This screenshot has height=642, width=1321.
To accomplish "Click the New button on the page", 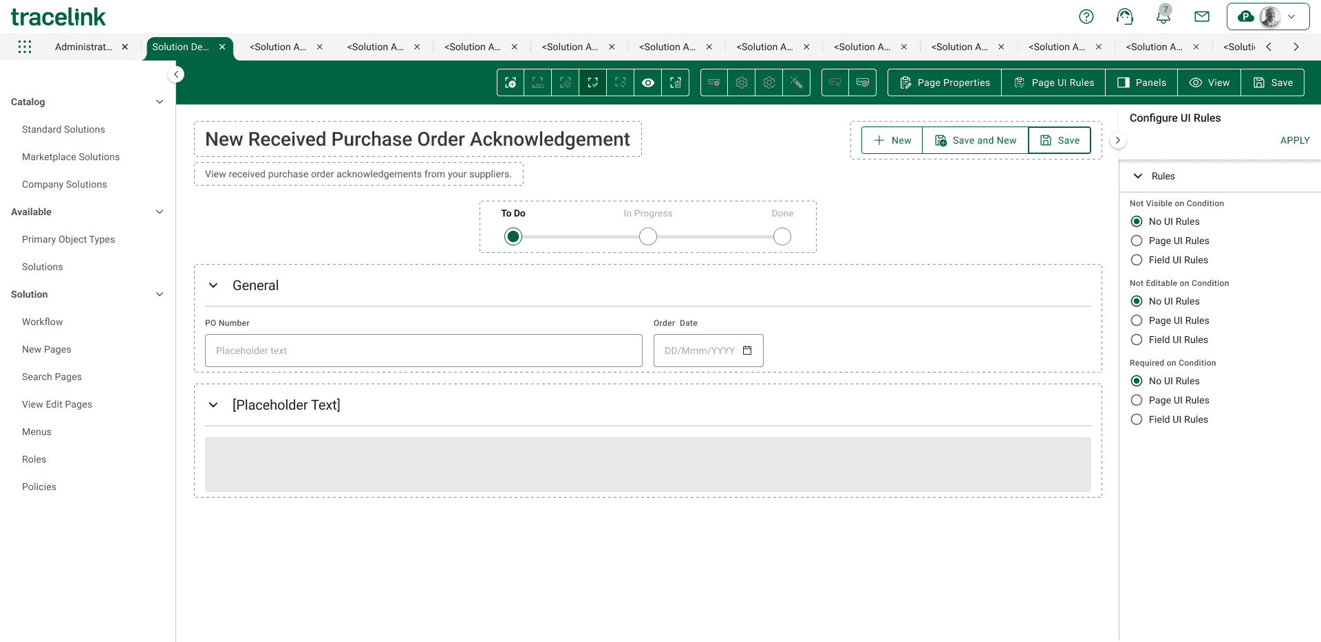I will coord(892,140).
